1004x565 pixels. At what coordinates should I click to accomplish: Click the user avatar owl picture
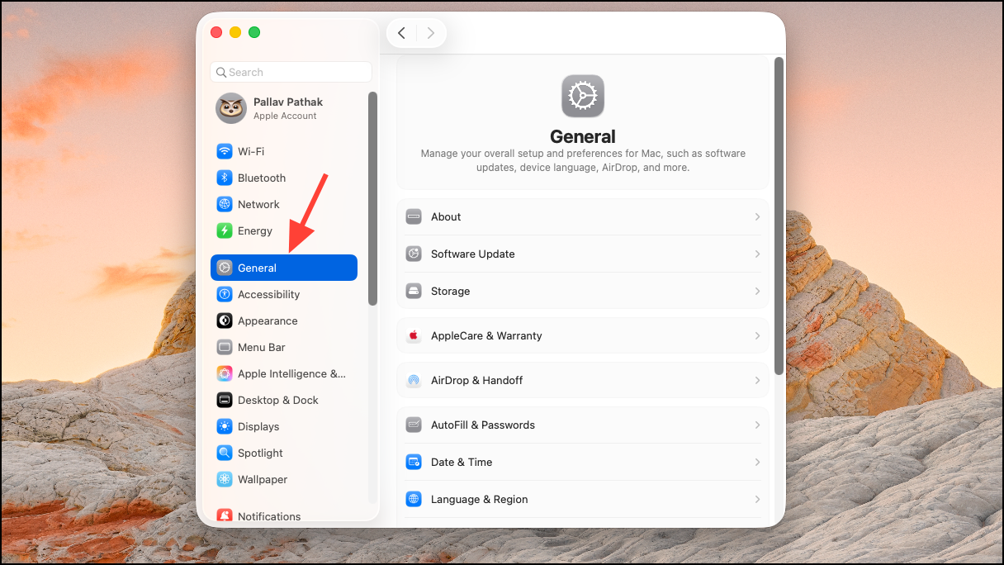231,108
